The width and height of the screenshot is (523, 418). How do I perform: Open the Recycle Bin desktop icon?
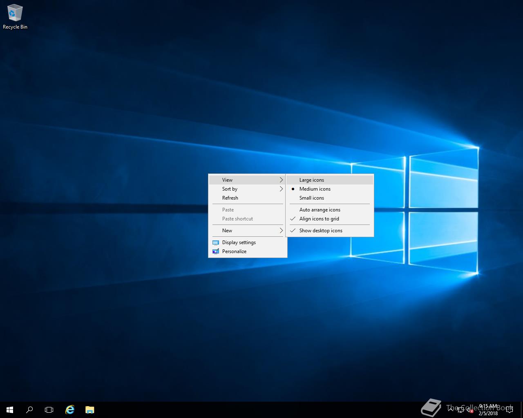(x=15, y=17)
